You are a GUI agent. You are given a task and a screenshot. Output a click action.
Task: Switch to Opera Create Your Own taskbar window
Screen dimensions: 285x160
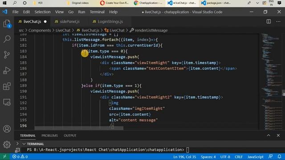pyautogui.click(x=114, y=3)
